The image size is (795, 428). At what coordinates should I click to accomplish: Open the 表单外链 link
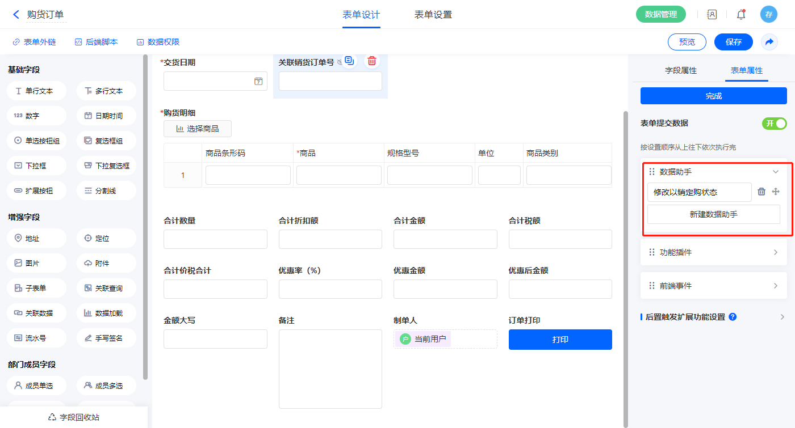(35, 42)
